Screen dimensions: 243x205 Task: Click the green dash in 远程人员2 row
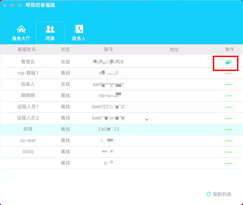click(229, 118)
